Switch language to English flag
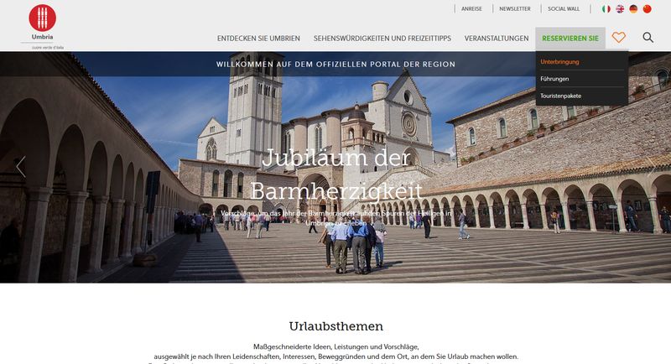Screen dimensions: 671x364 click(620, 9)
